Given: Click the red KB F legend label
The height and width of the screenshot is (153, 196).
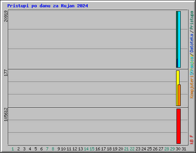Looking at the screenshot, I should click(191, 140).
